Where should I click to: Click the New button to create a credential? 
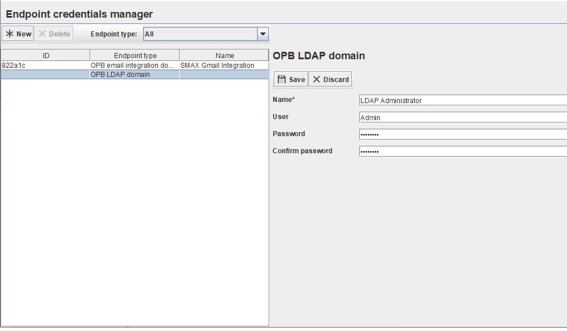coord(18,33)
